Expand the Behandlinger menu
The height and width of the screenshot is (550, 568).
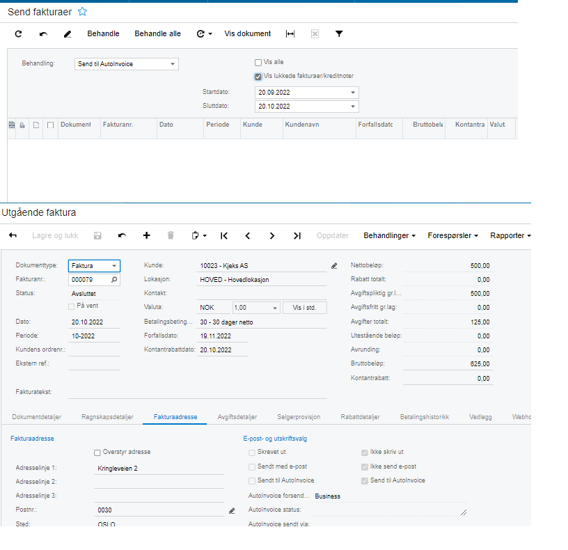pyautogui.click(x=389, y=235)
